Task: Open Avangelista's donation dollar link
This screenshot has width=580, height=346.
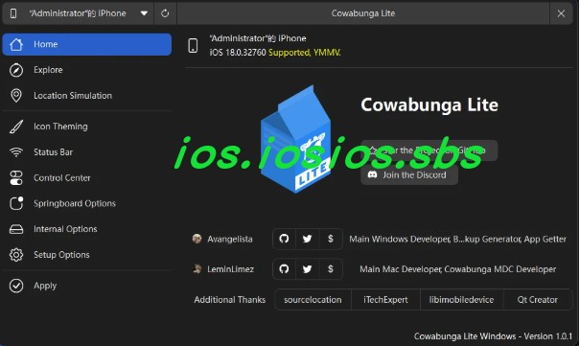Action: [x=331, y=239]
